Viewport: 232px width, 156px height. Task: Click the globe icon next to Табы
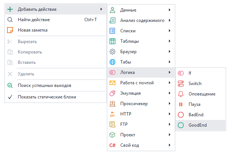(112, 62)
